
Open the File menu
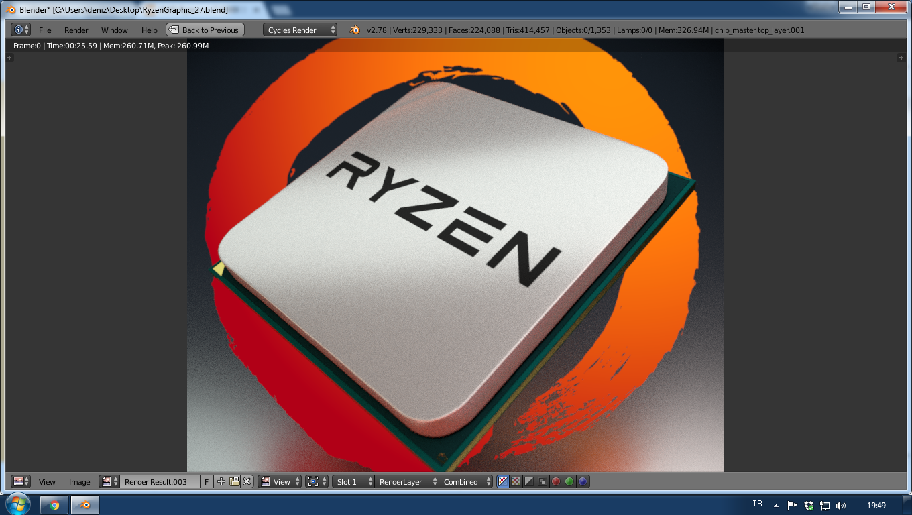point(45,30)
